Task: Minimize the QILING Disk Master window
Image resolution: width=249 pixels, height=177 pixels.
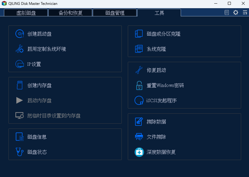Action: pos(216,3)
